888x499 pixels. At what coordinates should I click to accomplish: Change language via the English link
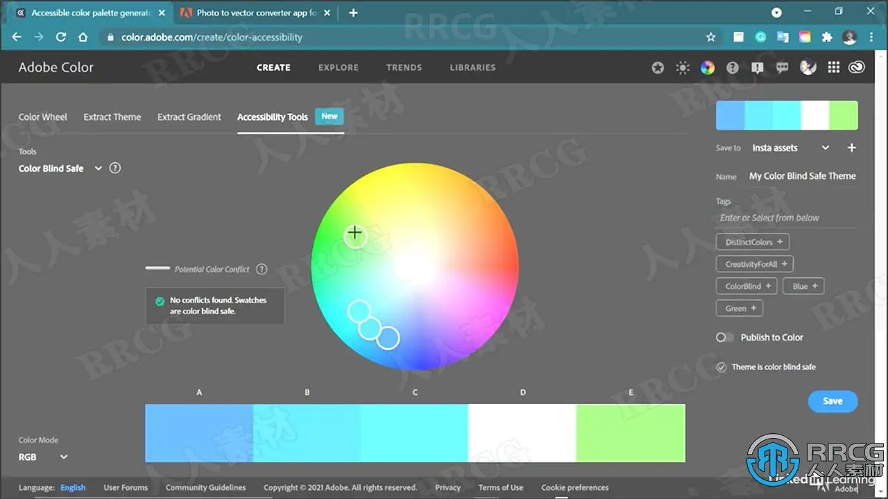pos(73,487)
